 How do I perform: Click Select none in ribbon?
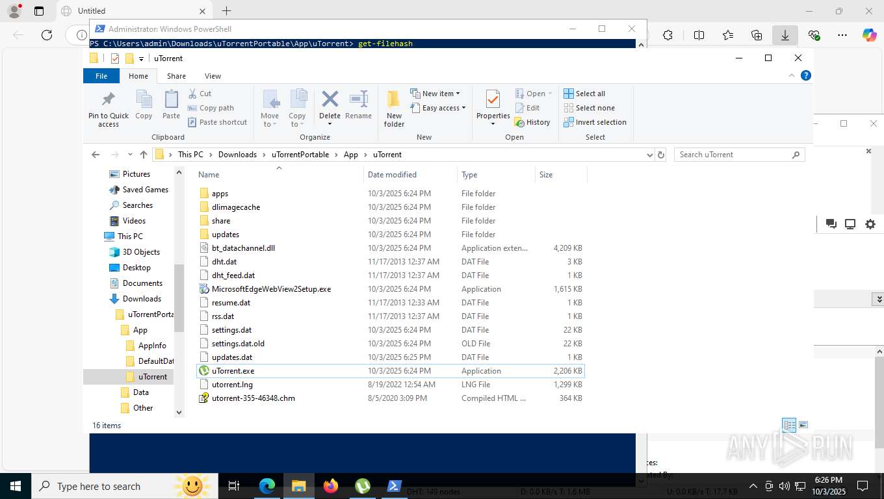point(589,108)
